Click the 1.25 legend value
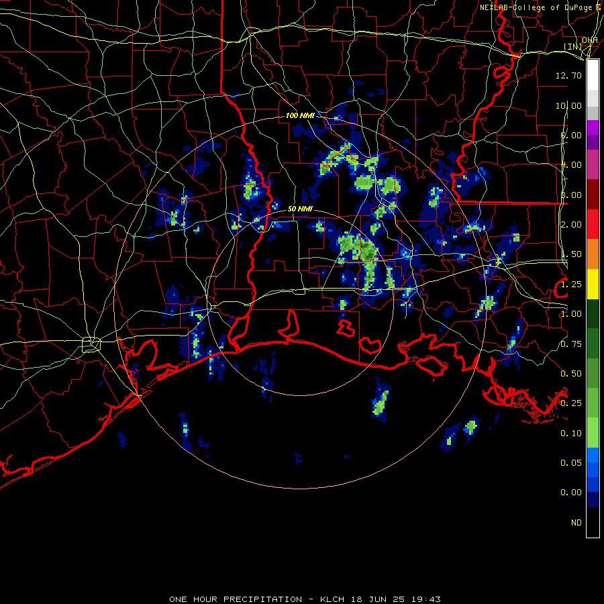 click(571, 285)
